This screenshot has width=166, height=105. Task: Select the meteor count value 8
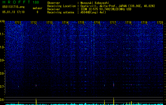(x=37, y=12)
